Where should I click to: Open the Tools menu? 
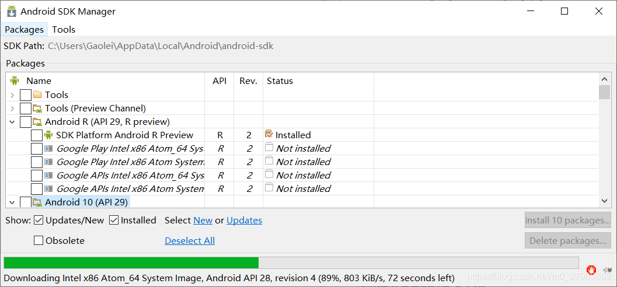tap(64, 30)
